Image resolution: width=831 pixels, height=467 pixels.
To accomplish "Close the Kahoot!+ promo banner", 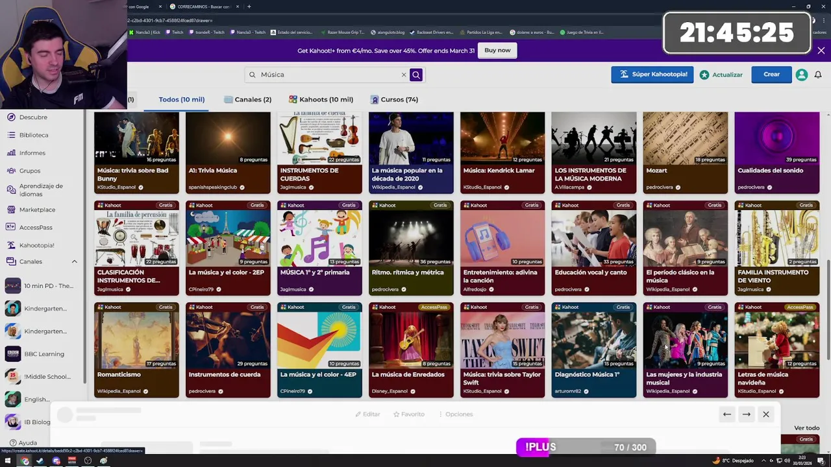I will click(x=821, y=51).
